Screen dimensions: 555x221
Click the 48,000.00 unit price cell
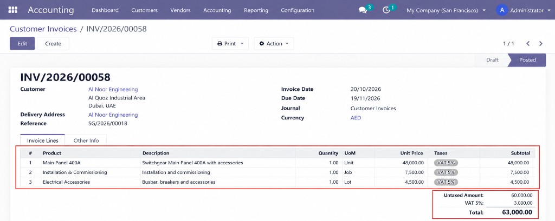click(x=412, y=163)
